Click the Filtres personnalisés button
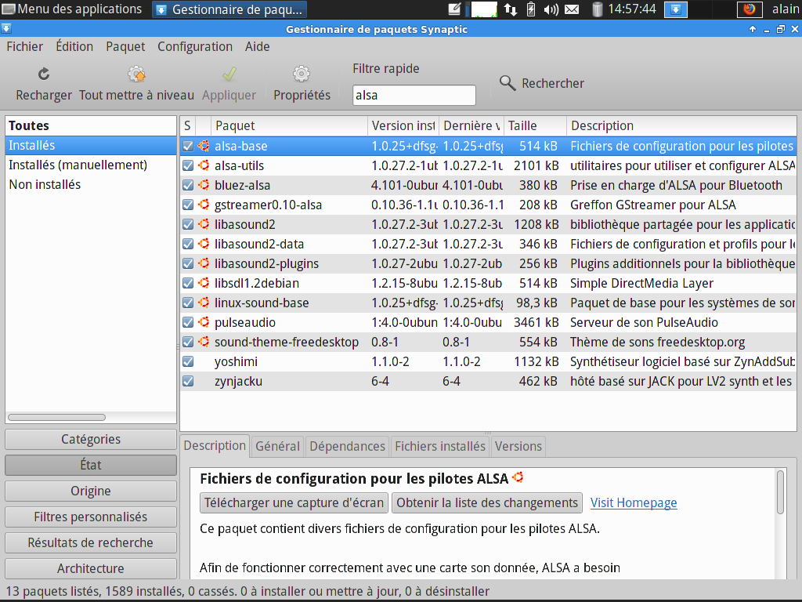This screenshot has width=802, height=602. tap(91, 517)
